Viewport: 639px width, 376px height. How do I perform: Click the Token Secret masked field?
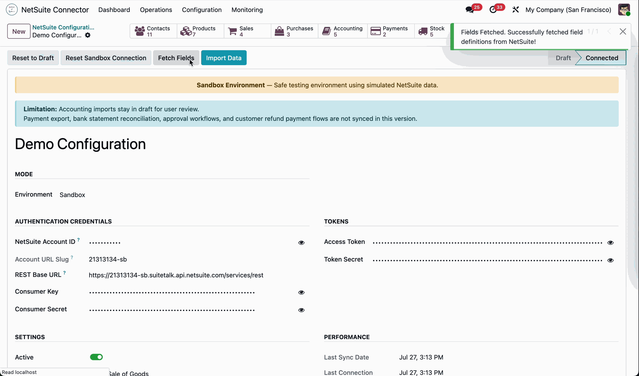coord(488,260)
